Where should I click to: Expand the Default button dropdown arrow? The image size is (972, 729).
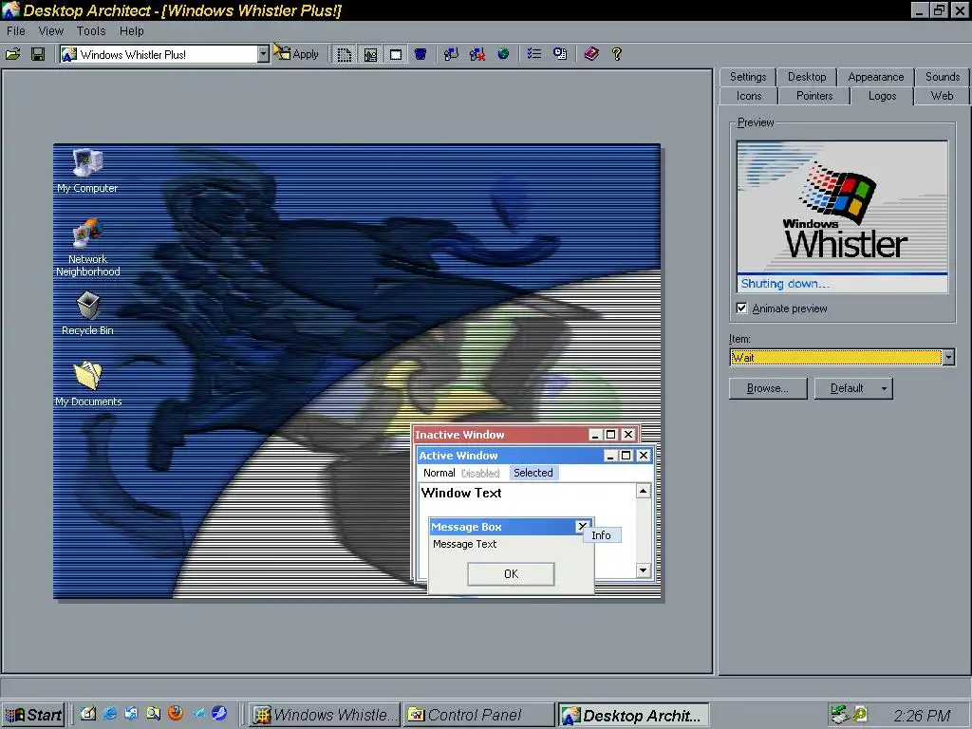[x=884, y=388]
